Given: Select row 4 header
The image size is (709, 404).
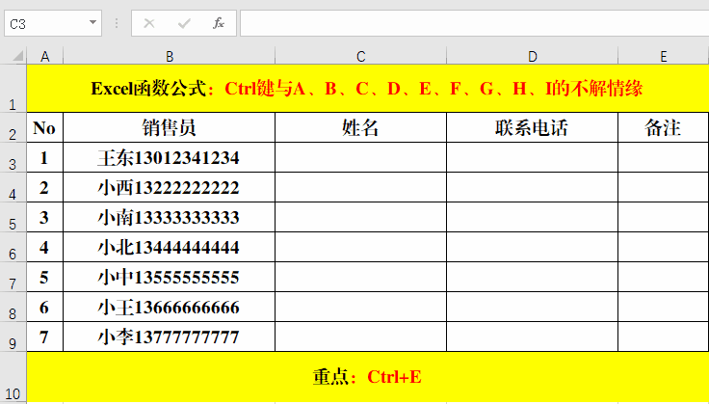Looking at the screenshot, I should click(x=13, y=187).
